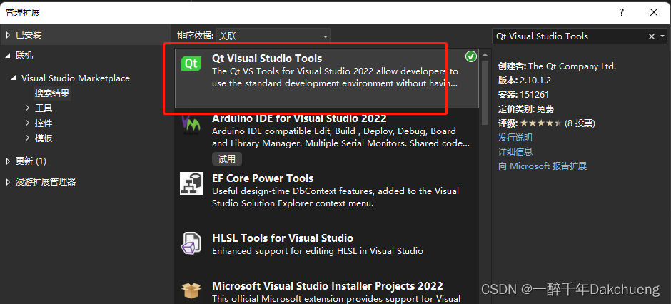Open the sort by dropdown
The height and width of the screenshot is (304, 671).
pyautogui.click(x=273, y=36)
